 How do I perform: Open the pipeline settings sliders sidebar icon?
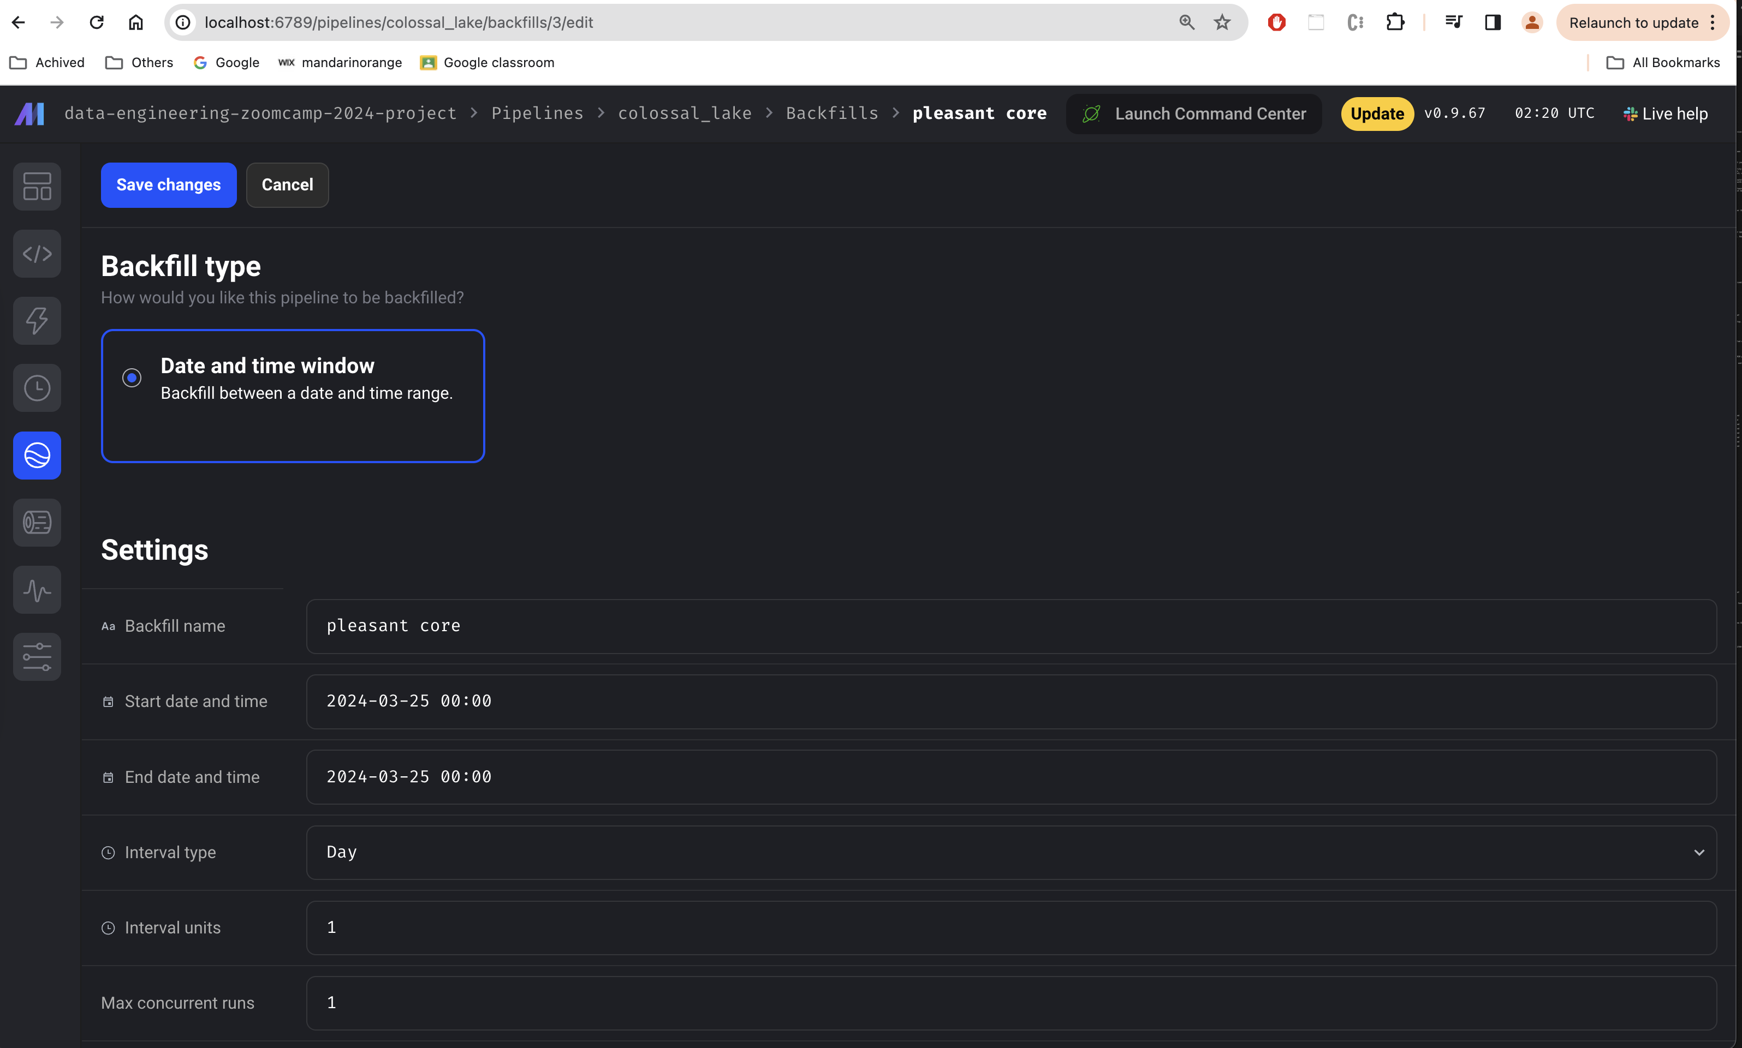(37, 657)
